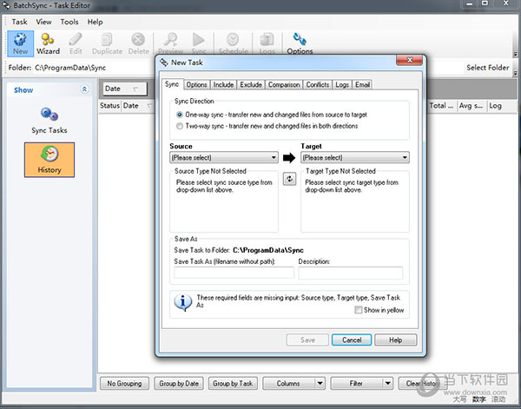Open the Source type dropdown
Viewport: 521px width, 409px height.
click(224, 157)
